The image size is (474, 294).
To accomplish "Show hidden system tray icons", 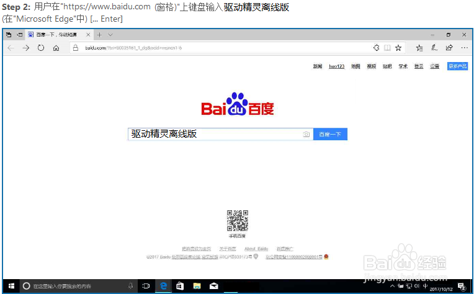I will [x=392, y=286].
